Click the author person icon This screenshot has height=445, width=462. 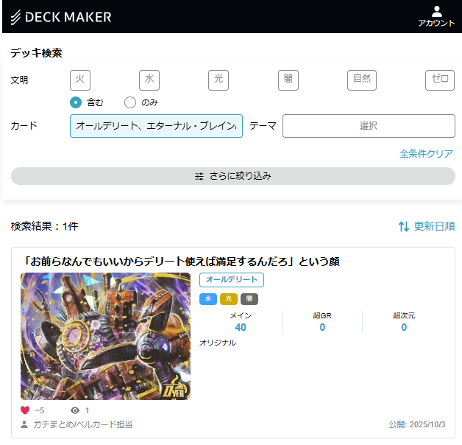coord(25,424)
